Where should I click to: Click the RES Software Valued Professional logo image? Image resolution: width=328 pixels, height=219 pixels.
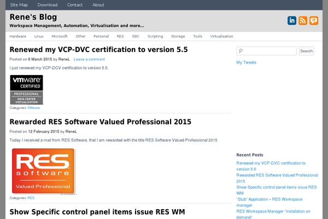(43, 171)
